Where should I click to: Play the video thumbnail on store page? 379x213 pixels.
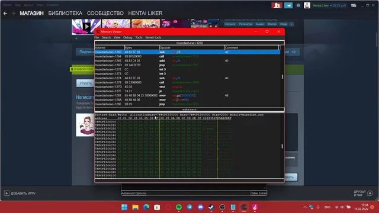pyautogui.click(x=86, y=27)
